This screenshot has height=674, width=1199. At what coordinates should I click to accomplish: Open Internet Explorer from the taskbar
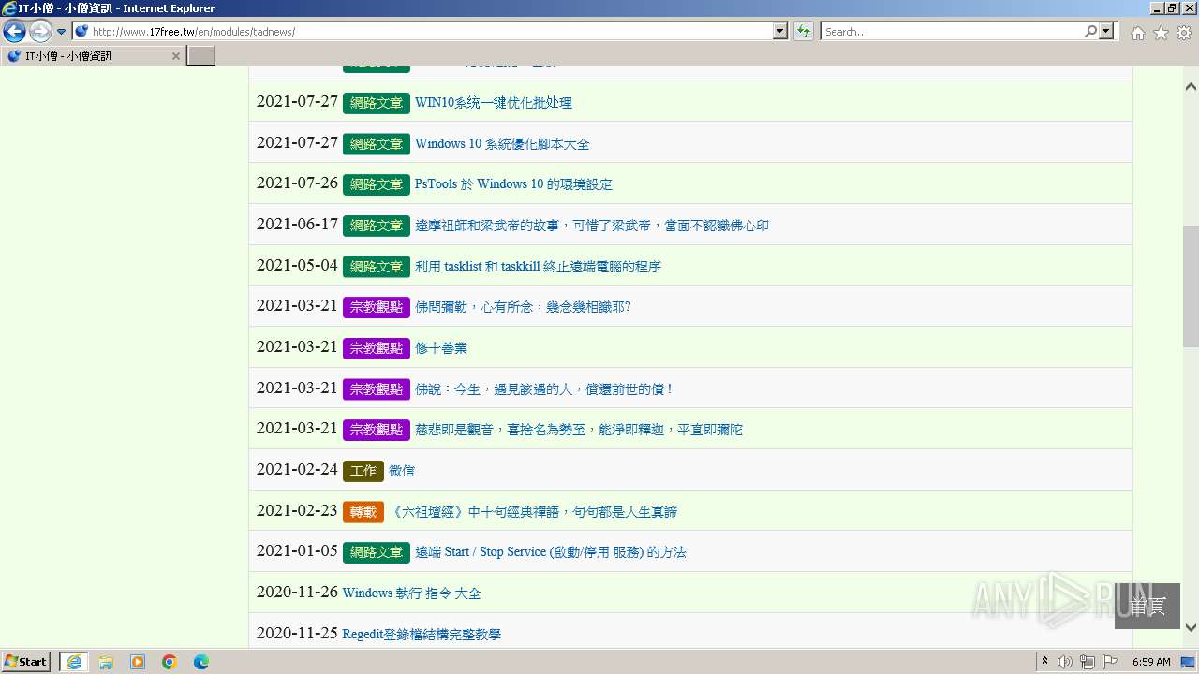pos(74,662)
